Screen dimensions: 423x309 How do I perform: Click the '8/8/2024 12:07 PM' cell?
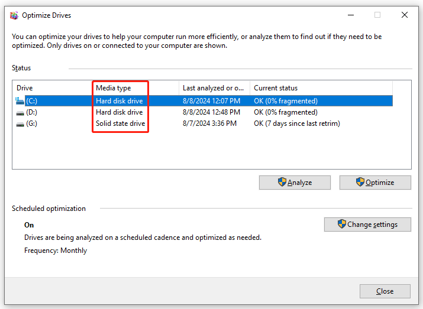(x=211, y=101)
